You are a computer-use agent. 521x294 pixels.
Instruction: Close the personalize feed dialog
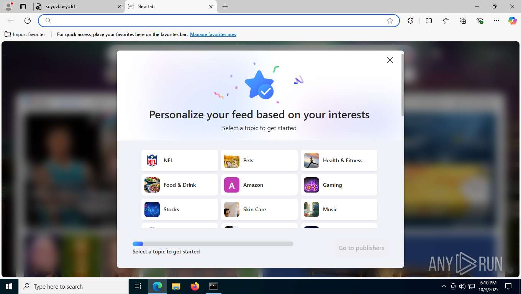[x=390, y=60]
